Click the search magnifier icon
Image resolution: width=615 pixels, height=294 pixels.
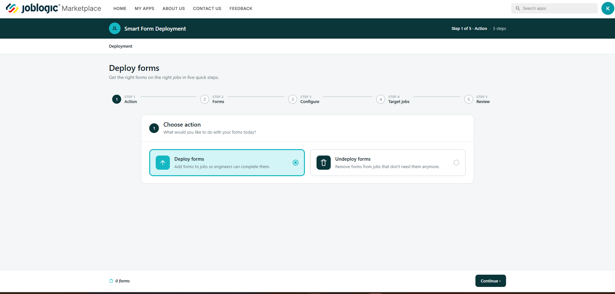[518, 8]
